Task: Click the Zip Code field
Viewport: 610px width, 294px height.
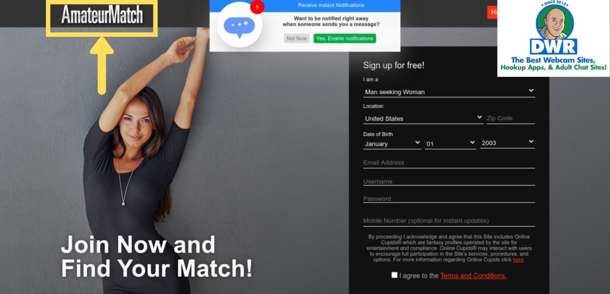Action: pos(510,118)
